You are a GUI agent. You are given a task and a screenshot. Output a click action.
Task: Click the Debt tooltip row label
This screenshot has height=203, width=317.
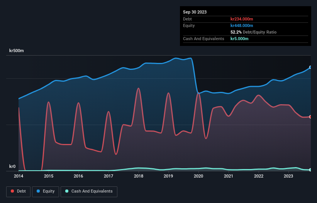187,19
